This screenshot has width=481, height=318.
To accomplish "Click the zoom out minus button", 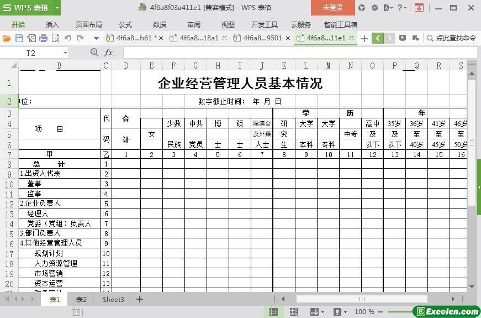I will (380, 312).
